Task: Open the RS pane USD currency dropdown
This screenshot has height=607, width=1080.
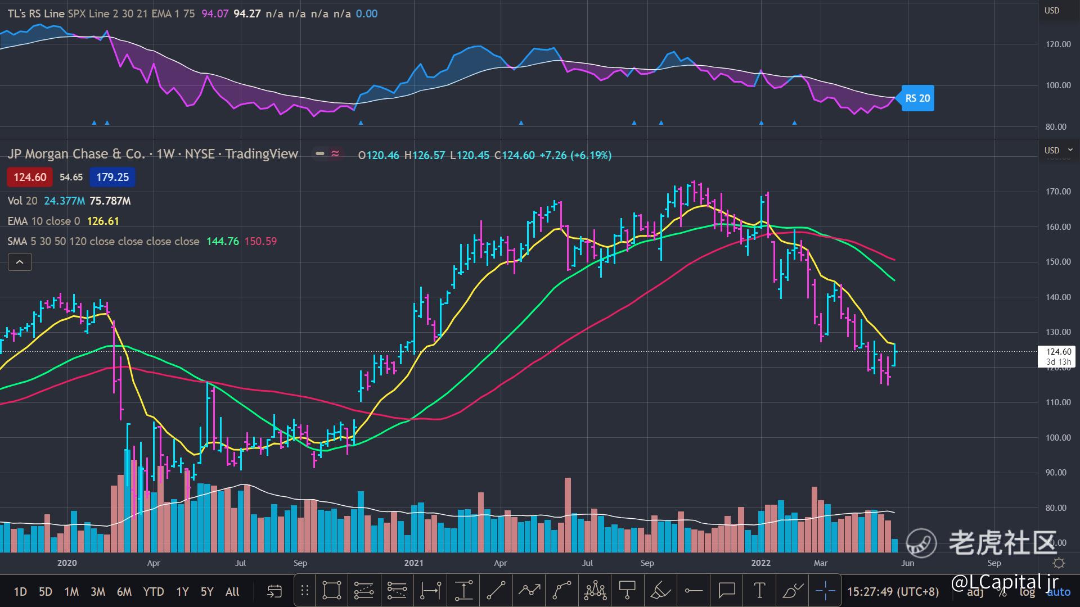Action: tap(1052, 10)
